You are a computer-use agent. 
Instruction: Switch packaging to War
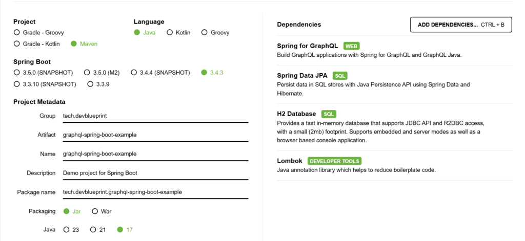tap(95, 211)
